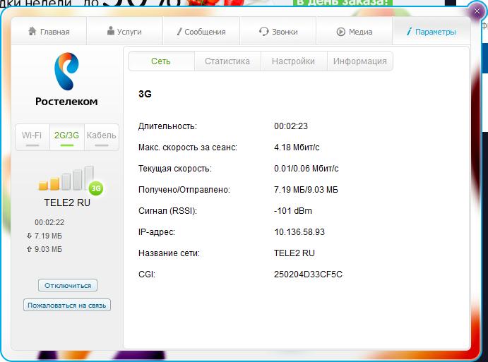The image size is (488, 362).
Task: Select the 2G/3G connection type
Action: coord(67,135)
